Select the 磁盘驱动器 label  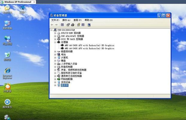pyautogui.click(x=67, y=51)
